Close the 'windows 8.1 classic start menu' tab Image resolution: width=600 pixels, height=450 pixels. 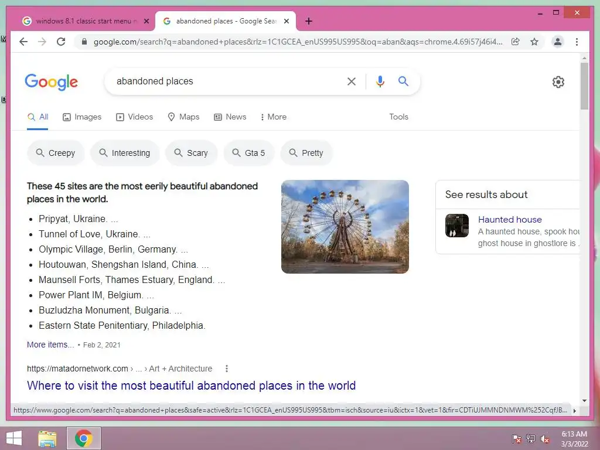[146, 22]
